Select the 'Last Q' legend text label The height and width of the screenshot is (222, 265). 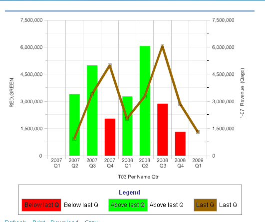pyautogui.click(x=228, y=205)
